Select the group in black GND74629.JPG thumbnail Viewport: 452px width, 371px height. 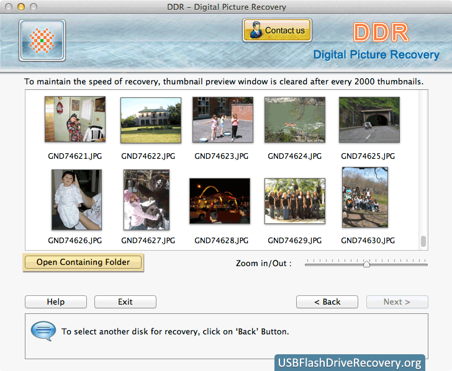[x=294, y=201]
